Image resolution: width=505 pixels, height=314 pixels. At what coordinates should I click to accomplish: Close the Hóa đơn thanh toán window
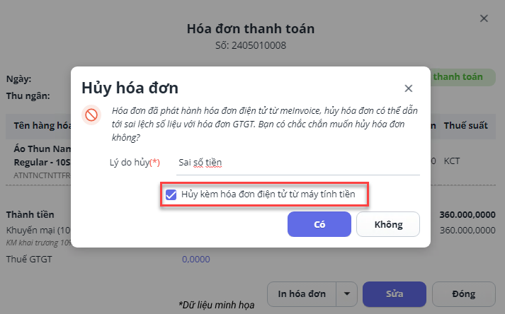click(484, 18)
